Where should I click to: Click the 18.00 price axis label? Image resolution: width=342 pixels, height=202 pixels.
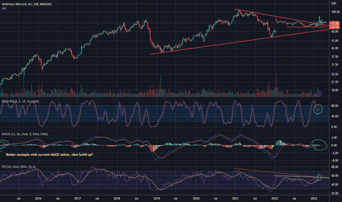pyautogui.click(x=335, y=90)
